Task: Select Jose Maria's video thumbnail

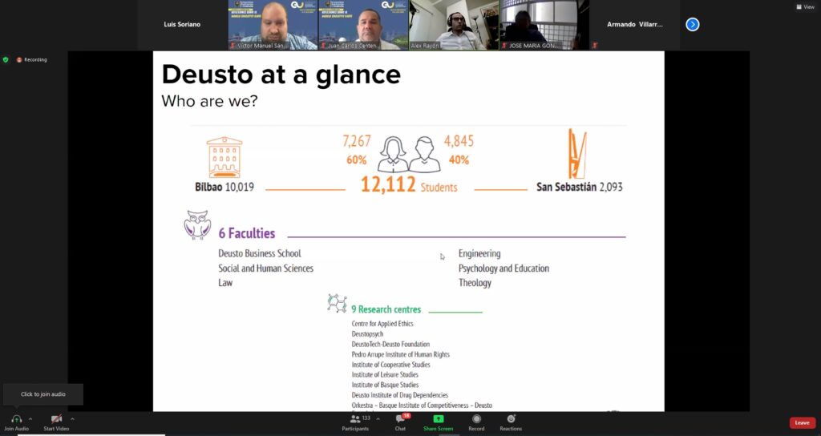Action: point(544,25)
